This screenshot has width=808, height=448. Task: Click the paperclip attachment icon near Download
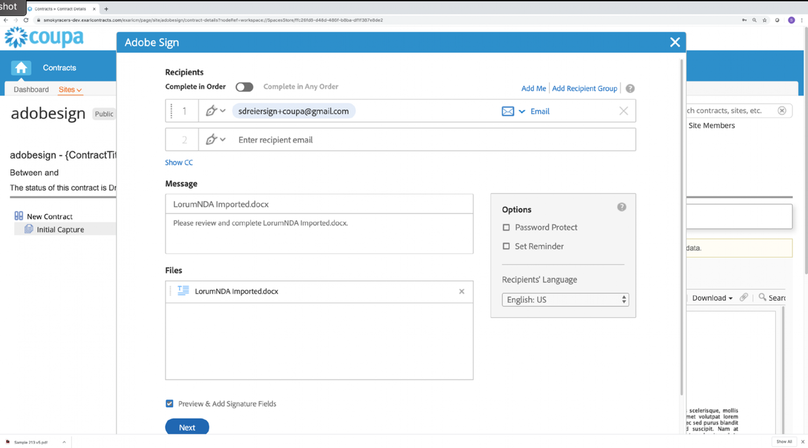click(744, 297)
